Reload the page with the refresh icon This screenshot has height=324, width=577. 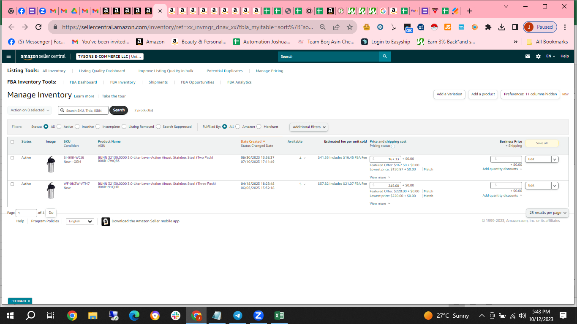pyautogui.click(x=38, y=27)
